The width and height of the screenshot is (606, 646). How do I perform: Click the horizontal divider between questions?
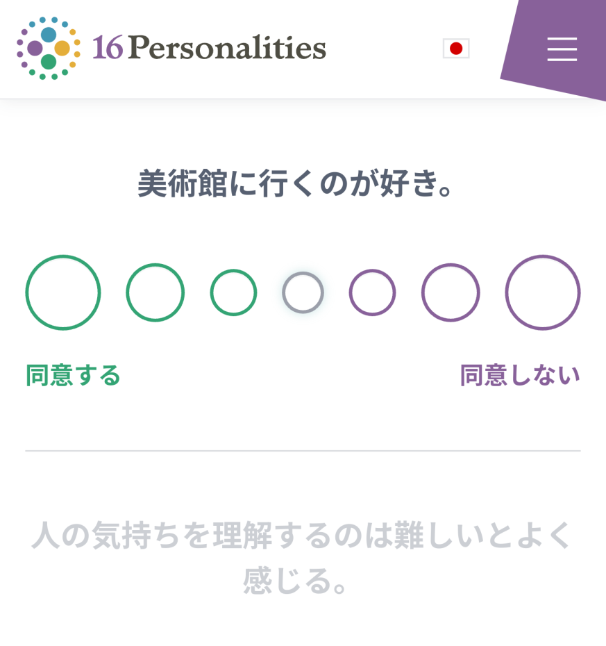[303, 451]
